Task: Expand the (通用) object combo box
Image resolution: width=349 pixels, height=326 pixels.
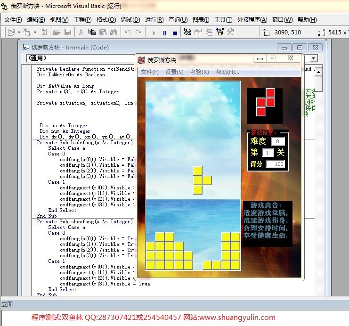Action: click(x=80, y=58)
